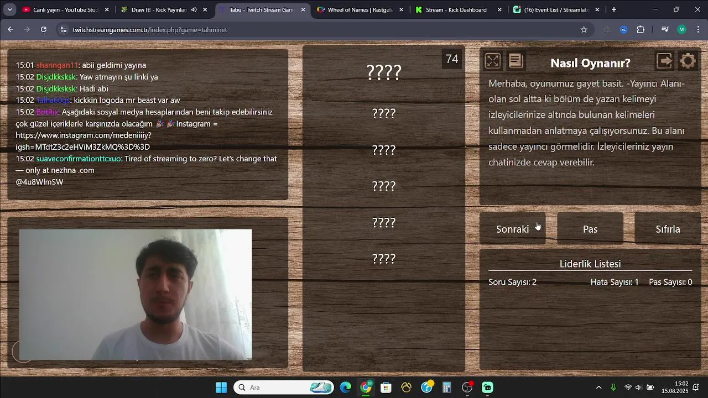Open Microsoft Store from taskbar
The image size is (708, 398).
pos(386,387)
